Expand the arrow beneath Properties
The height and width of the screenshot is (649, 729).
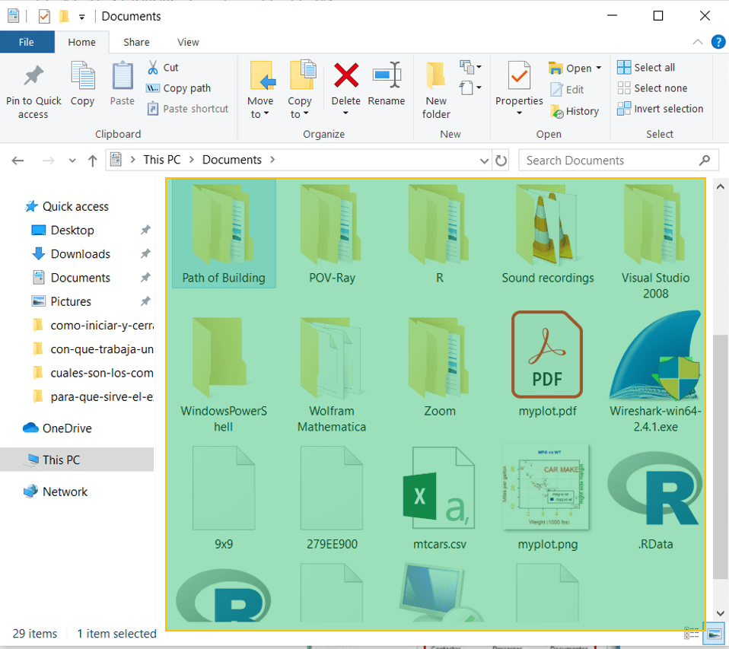(x=519, y=113)
